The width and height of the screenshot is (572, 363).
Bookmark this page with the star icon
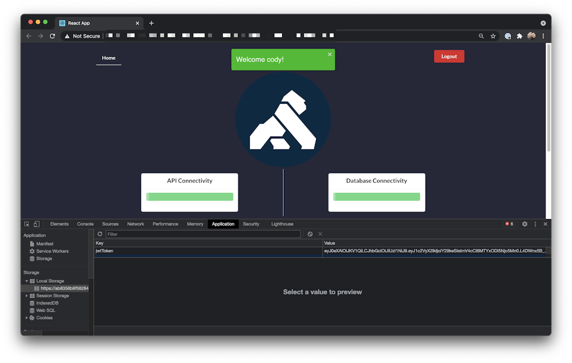coord(493,36)
